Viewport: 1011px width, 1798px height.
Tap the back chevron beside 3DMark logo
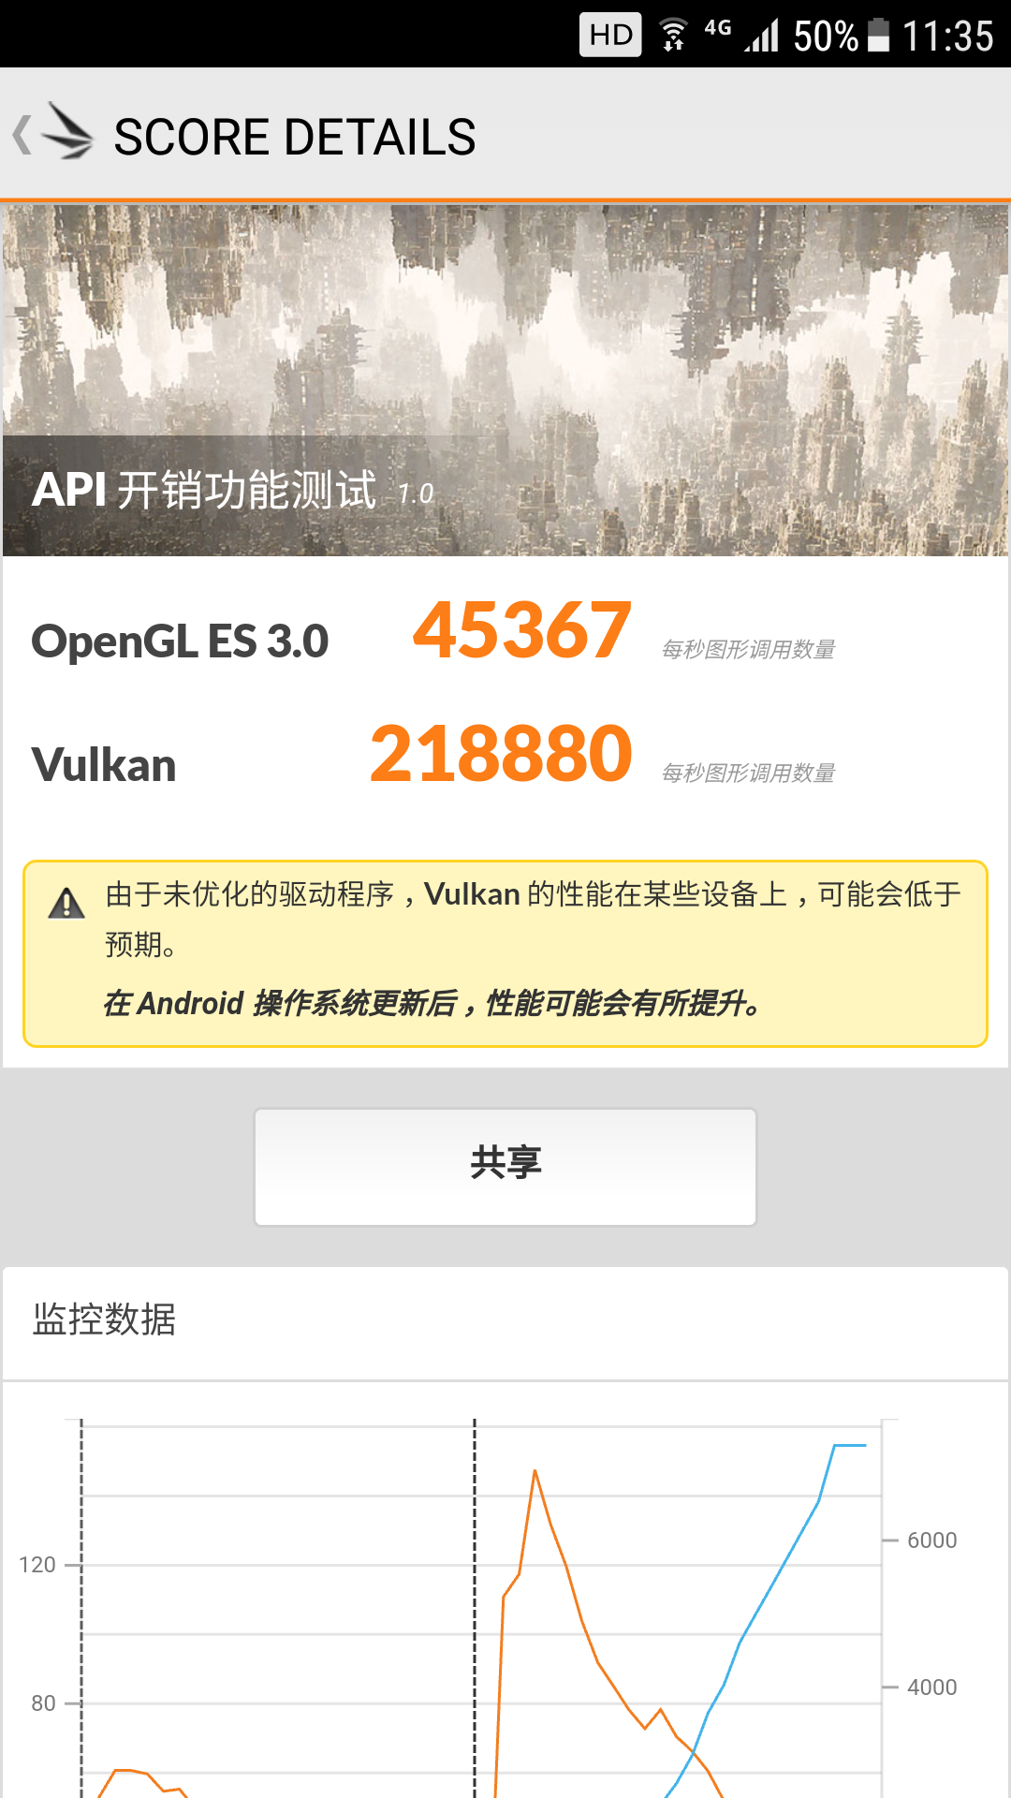tap(22, 135)
